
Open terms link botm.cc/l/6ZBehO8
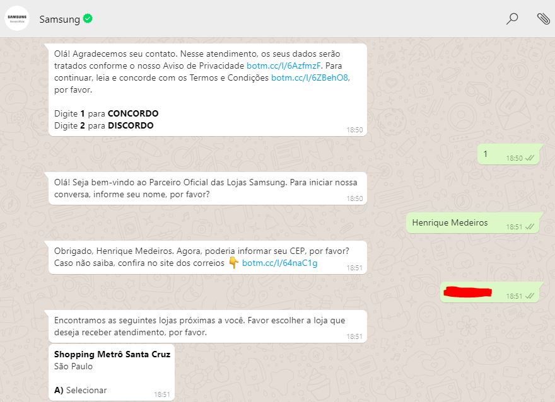(x=310, y=78)
